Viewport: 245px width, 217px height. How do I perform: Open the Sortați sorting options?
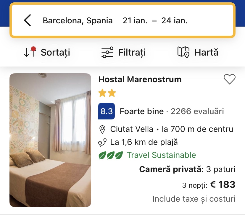pos(55,52)
